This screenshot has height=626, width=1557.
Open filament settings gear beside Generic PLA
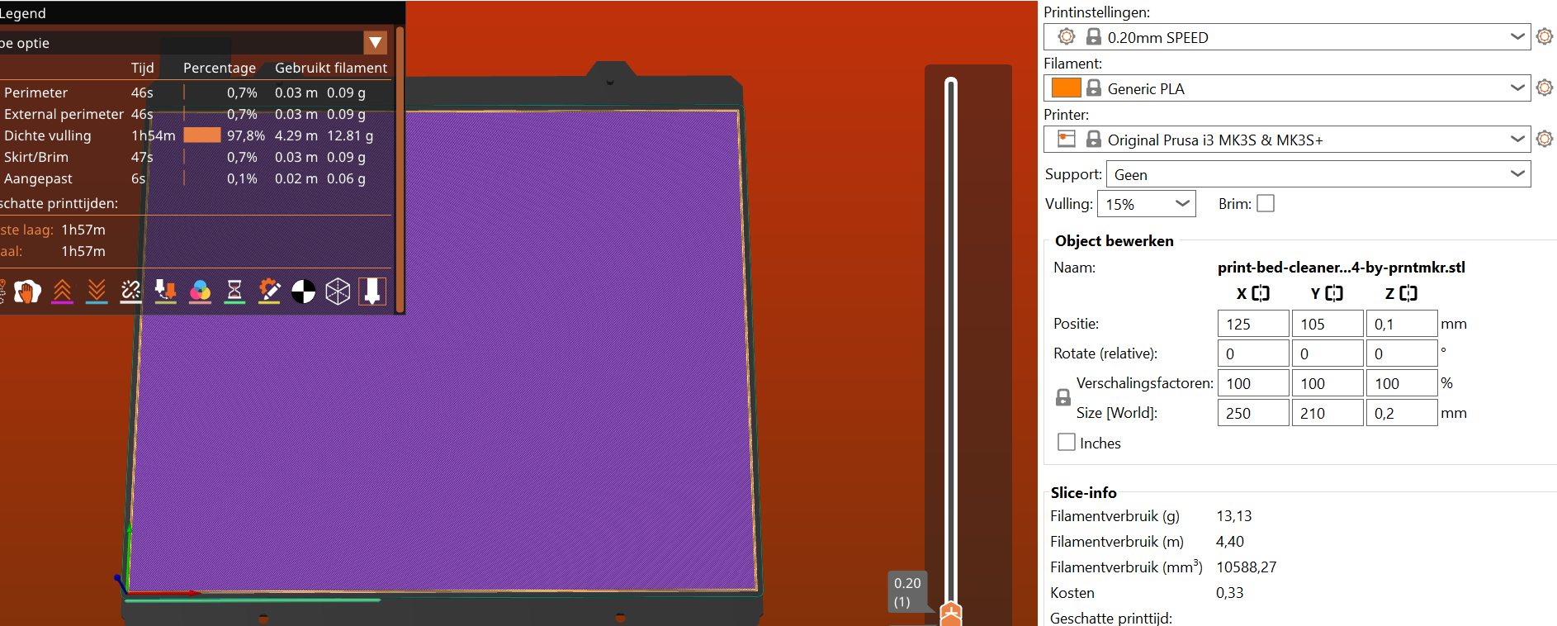coord(1545,88)
